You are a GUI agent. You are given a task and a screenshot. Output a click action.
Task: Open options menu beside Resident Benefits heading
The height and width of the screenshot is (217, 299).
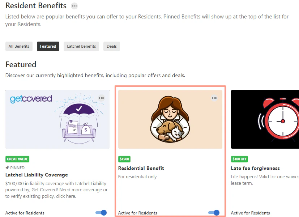(74, 6)
